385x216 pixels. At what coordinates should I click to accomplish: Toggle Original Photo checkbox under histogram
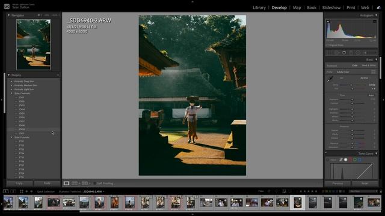point(327,45)
